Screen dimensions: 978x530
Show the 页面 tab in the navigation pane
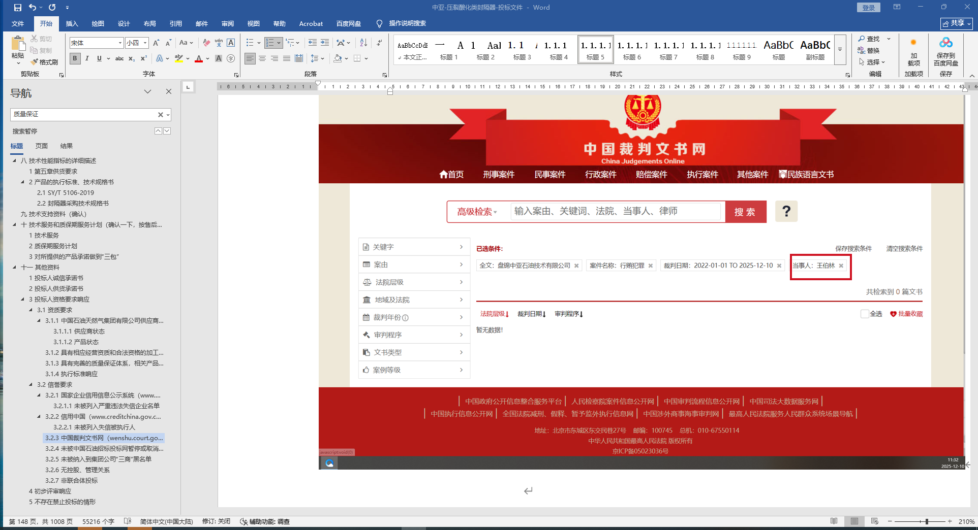pos(42,146)
